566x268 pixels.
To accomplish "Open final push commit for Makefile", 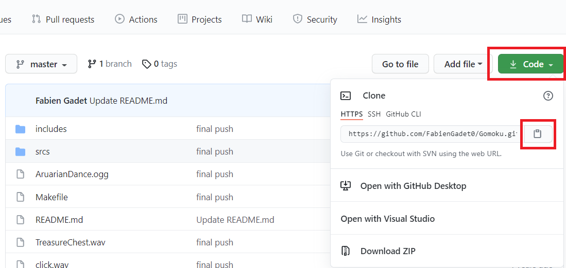I will coord(215,197).
